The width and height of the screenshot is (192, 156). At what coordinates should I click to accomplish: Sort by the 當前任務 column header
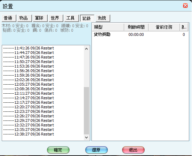pyautogui.click(x=164, y=27)
